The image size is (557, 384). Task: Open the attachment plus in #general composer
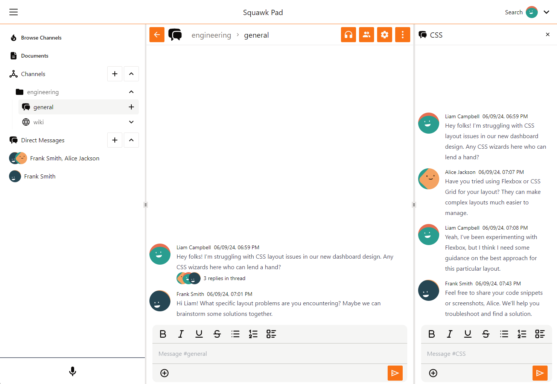164,373
